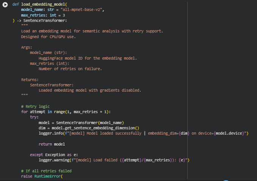This screenshot has width=257, height=181.
Task: Click the '# Retry logic' comment
Action: [35, 107]
